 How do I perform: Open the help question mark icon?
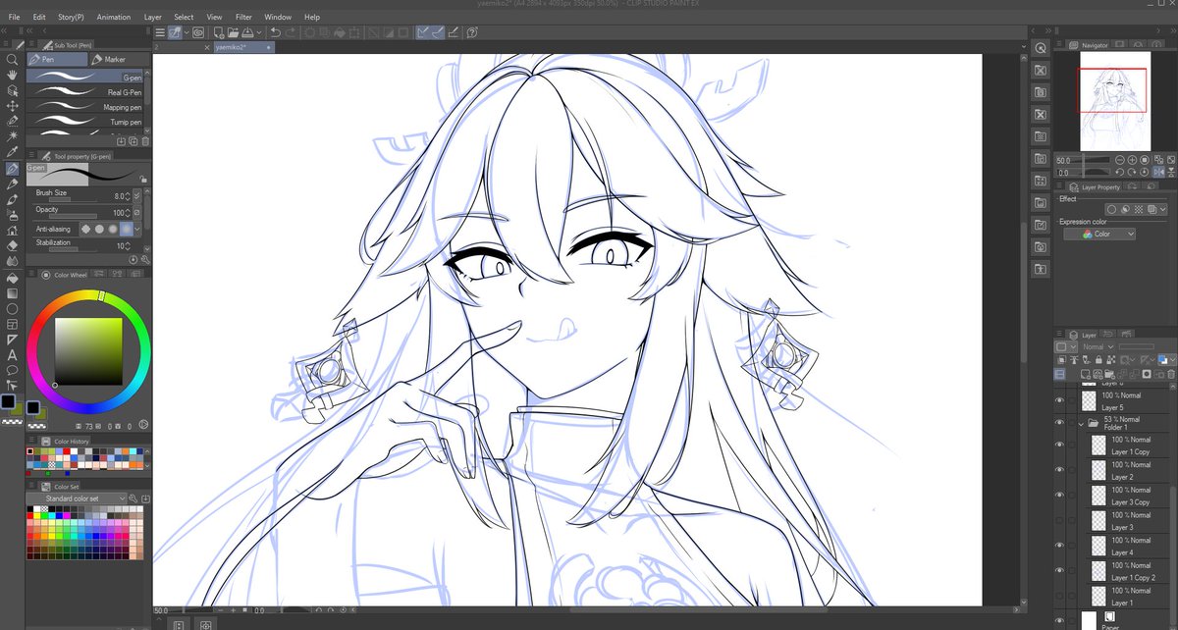coord(472,32)
